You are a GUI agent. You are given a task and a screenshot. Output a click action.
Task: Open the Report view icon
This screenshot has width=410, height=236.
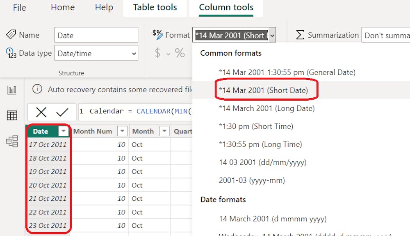point(12,90)
